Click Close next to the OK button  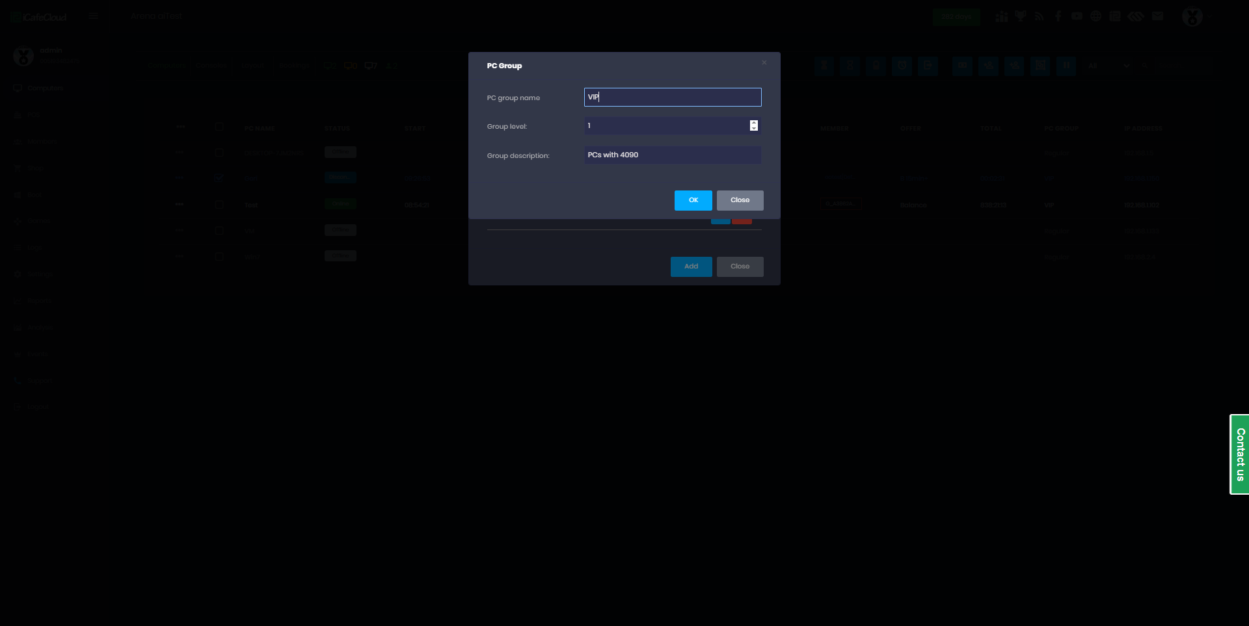(740, 200)
